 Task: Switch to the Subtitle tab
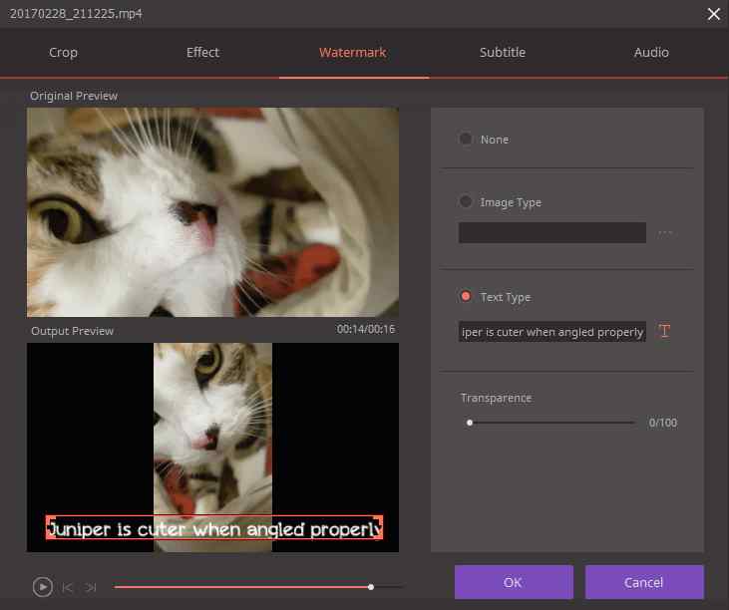[503, 53]
